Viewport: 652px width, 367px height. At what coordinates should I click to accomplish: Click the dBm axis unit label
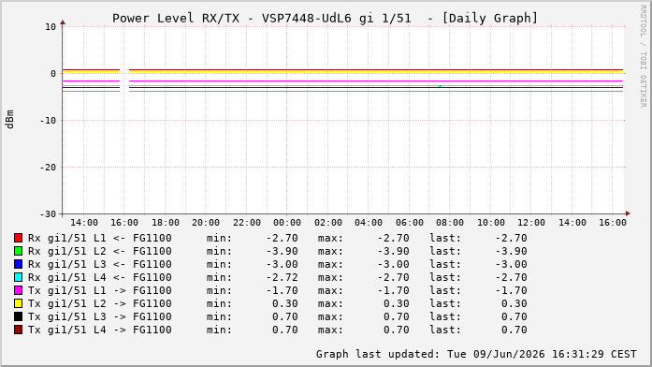click(9, 120)
